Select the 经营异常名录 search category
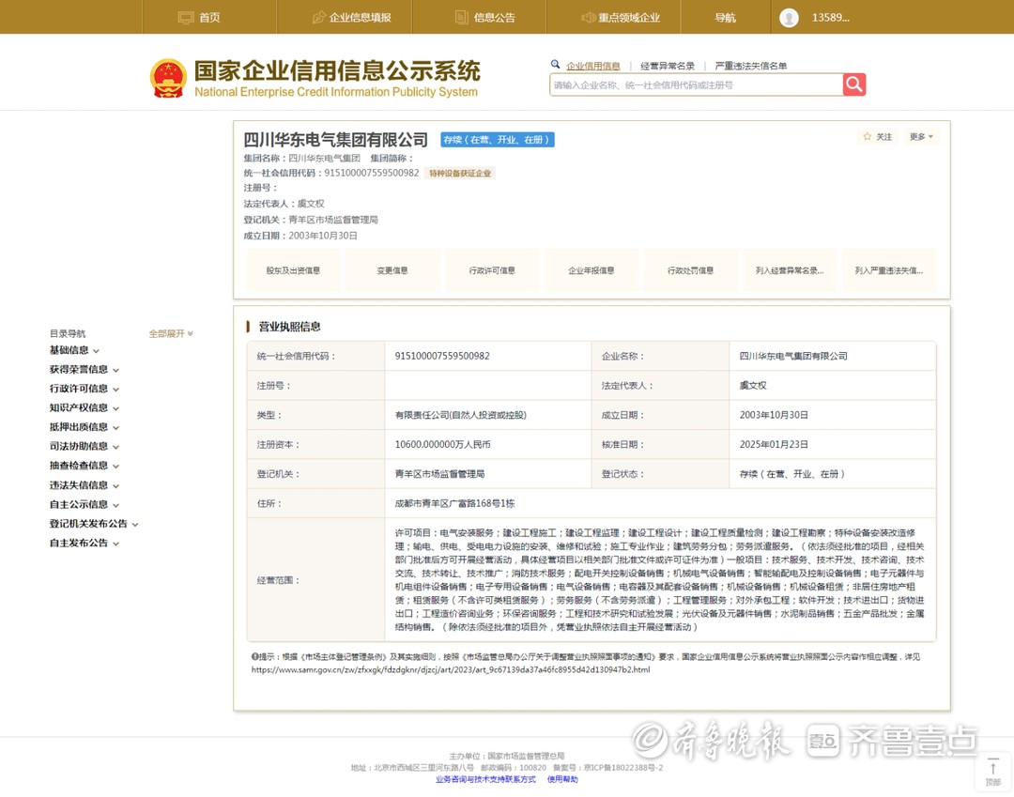1014x797 pixels. (x=668, y=66)
